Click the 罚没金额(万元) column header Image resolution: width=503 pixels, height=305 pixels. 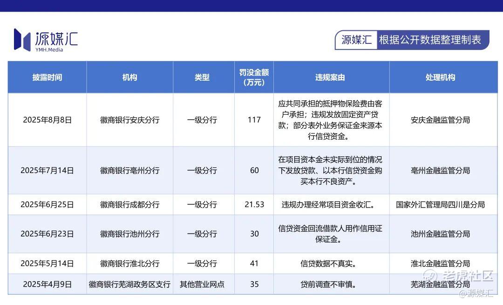[x=254, y=77]
